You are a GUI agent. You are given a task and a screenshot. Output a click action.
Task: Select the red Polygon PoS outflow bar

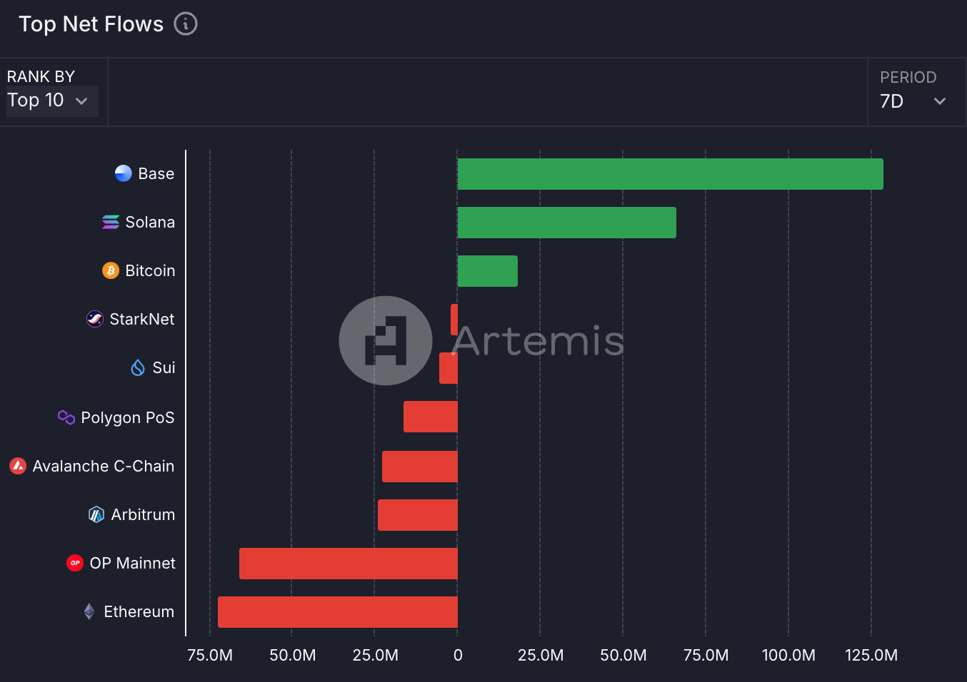coord(431,417)
